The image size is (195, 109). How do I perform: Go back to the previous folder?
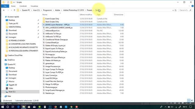(x=4, y=10)
